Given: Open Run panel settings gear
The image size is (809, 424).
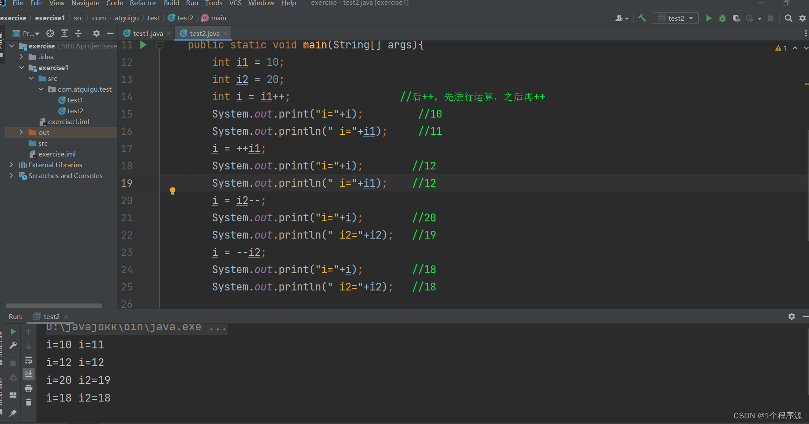Looking at the screenshot, I should click(x=792, y=316).
